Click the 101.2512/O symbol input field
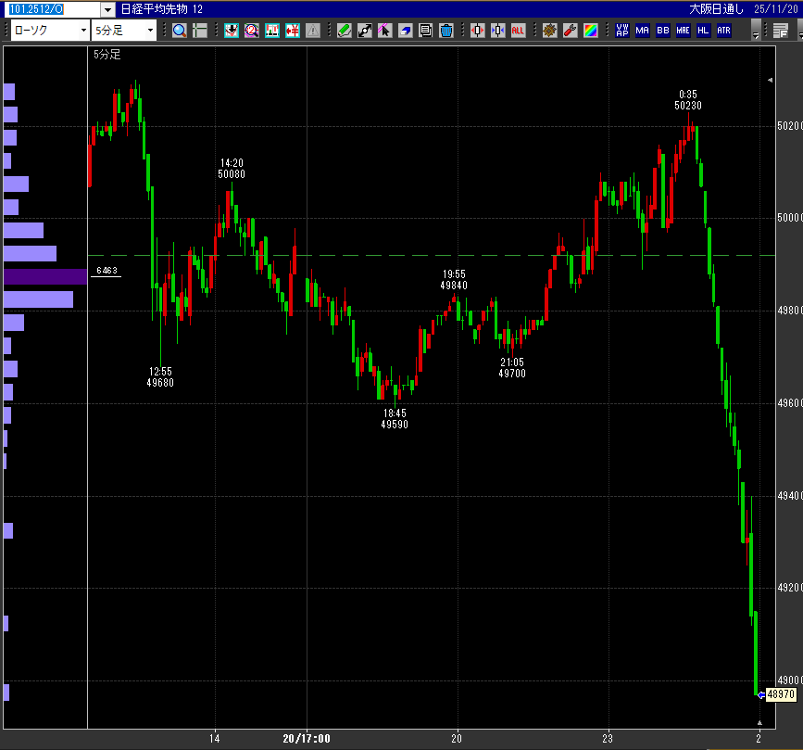Viewport: 803px width, 750px height. [52, 9]
